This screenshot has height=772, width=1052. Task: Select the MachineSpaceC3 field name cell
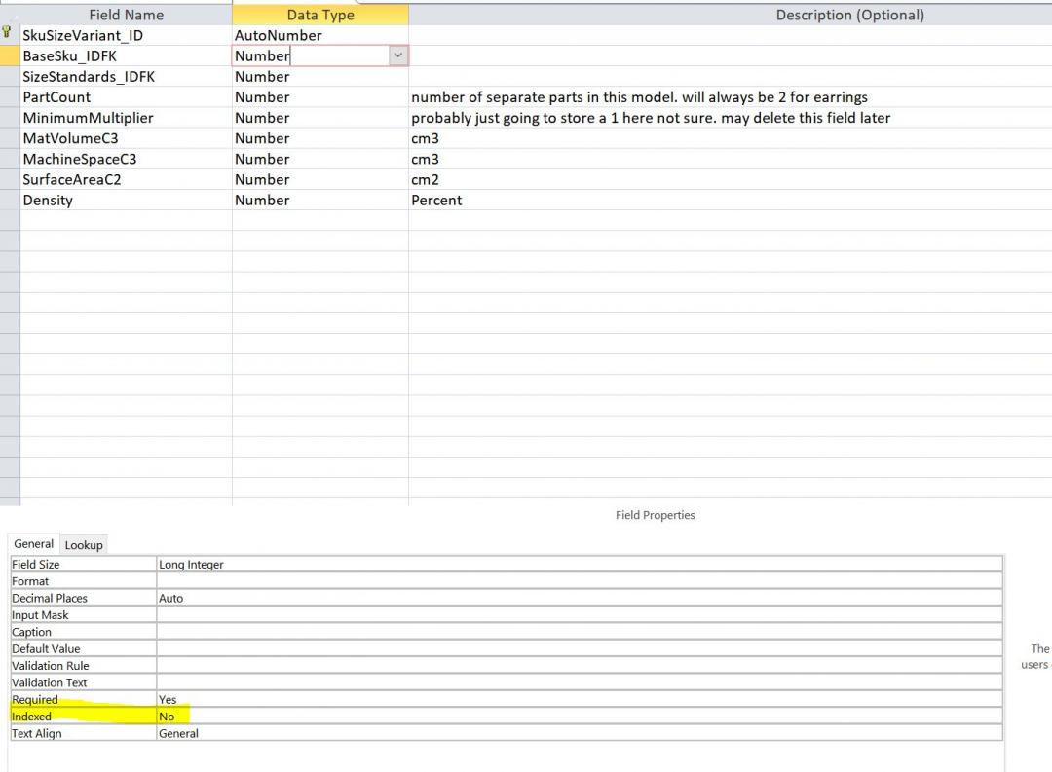[126, 159]
